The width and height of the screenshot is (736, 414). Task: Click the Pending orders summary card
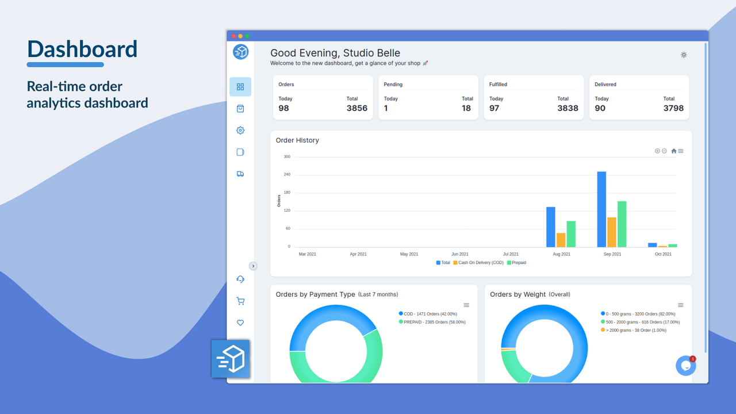(x=428, y=97)
